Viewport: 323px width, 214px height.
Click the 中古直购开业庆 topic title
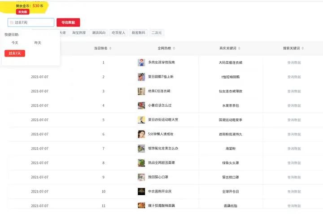tap(160, 191)
